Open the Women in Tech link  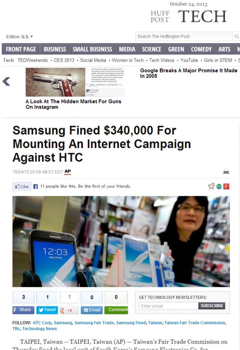tap(127, 60)
